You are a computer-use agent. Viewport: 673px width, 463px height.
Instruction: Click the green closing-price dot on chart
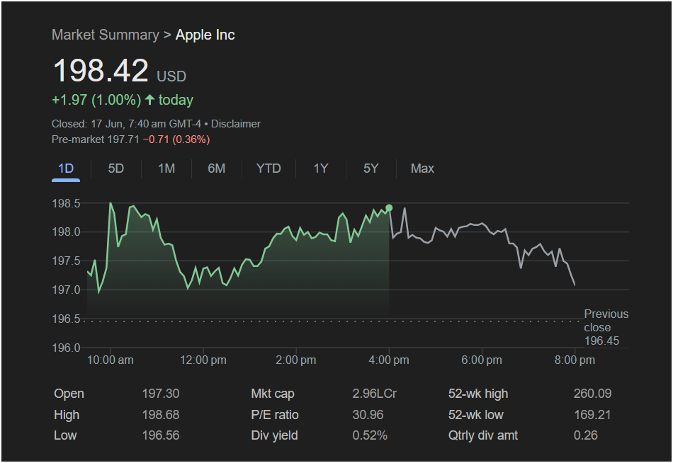click(389, 208)
